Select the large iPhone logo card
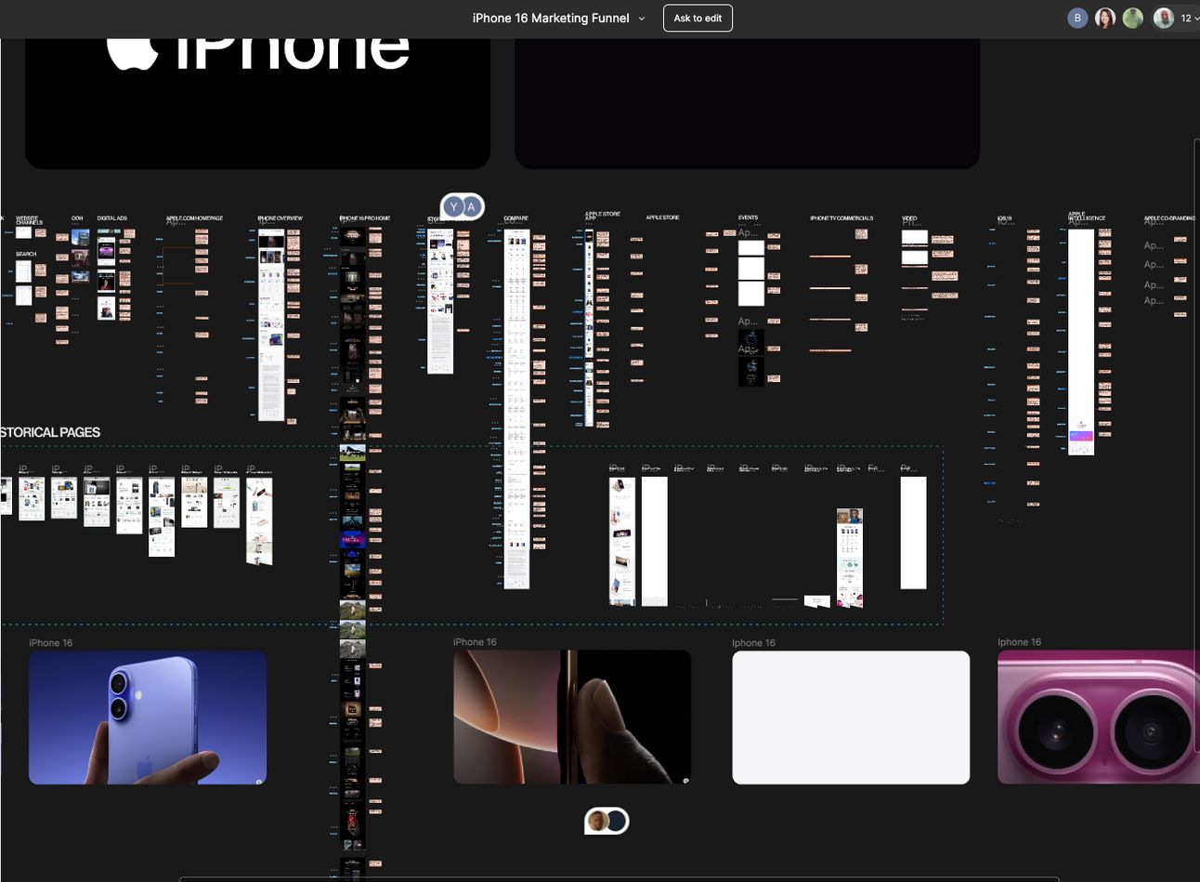Screen dimensions: 1200x882 pyautogui.click(x=257, y=103)
